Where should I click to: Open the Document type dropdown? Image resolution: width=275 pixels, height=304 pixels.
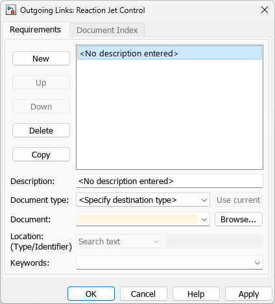click(143, 200)
